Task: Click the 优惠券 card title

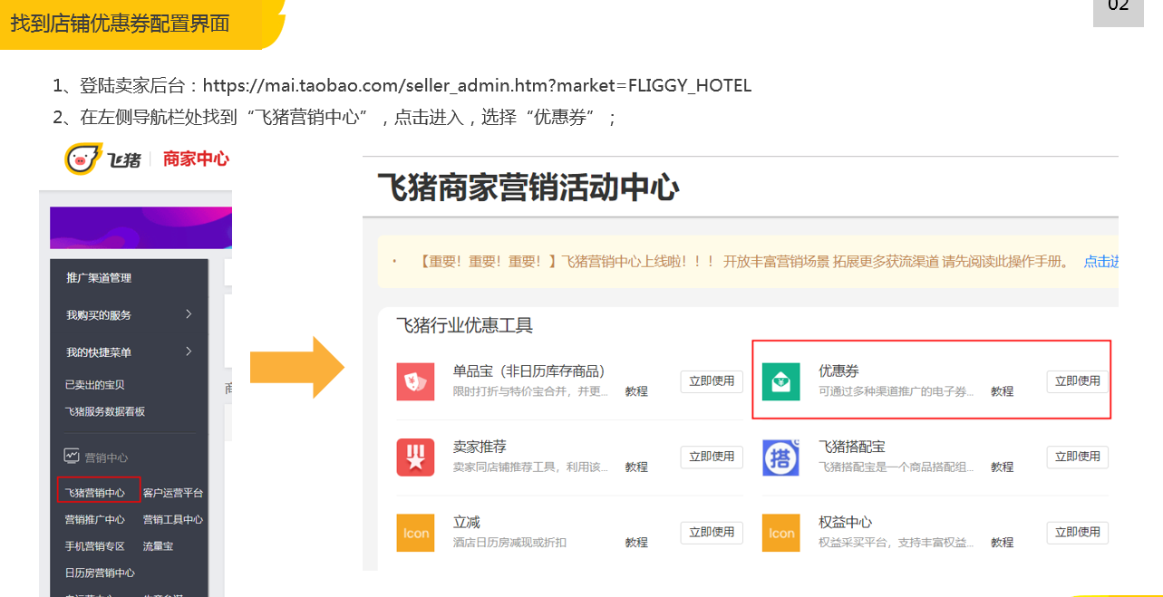Action: click(839, 371)
